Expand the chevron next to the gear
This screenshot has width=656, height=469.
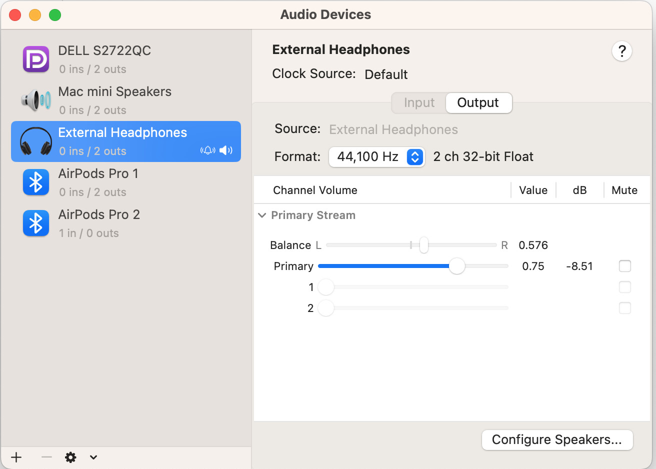(x=93, y=457)
